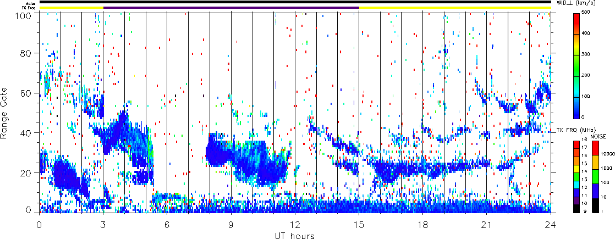Pick the yellow swatch in TX FRQ legend

point(576,170)
